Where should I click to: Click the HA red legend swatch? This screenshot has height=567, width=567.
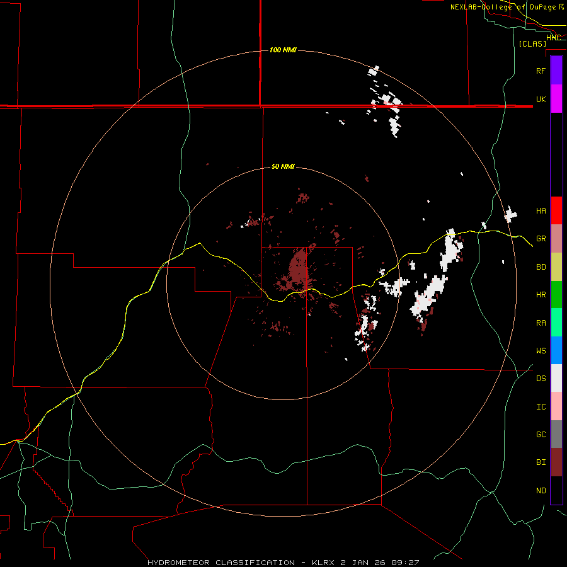(x=556, y=210)
